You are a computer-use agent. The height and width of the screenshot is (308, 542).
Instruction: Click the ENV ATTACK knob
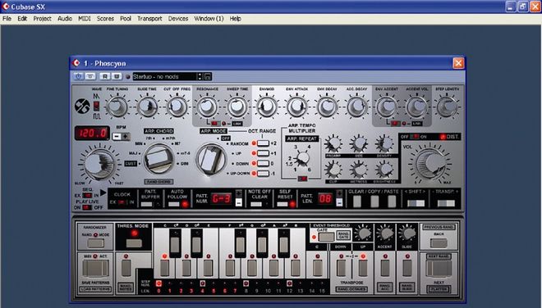[x=297, y=106]
